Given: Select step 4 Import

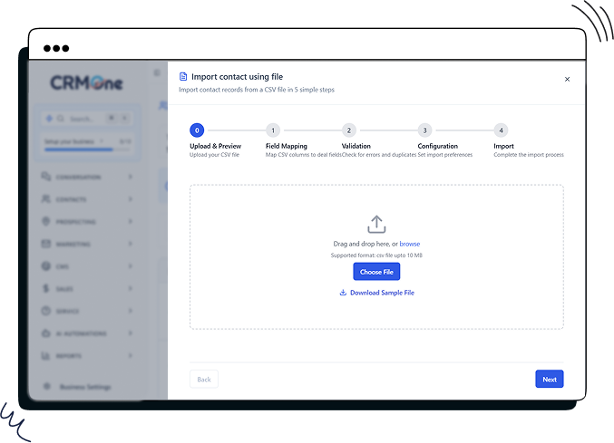Looking at the screenshot, I should point(502,130).
